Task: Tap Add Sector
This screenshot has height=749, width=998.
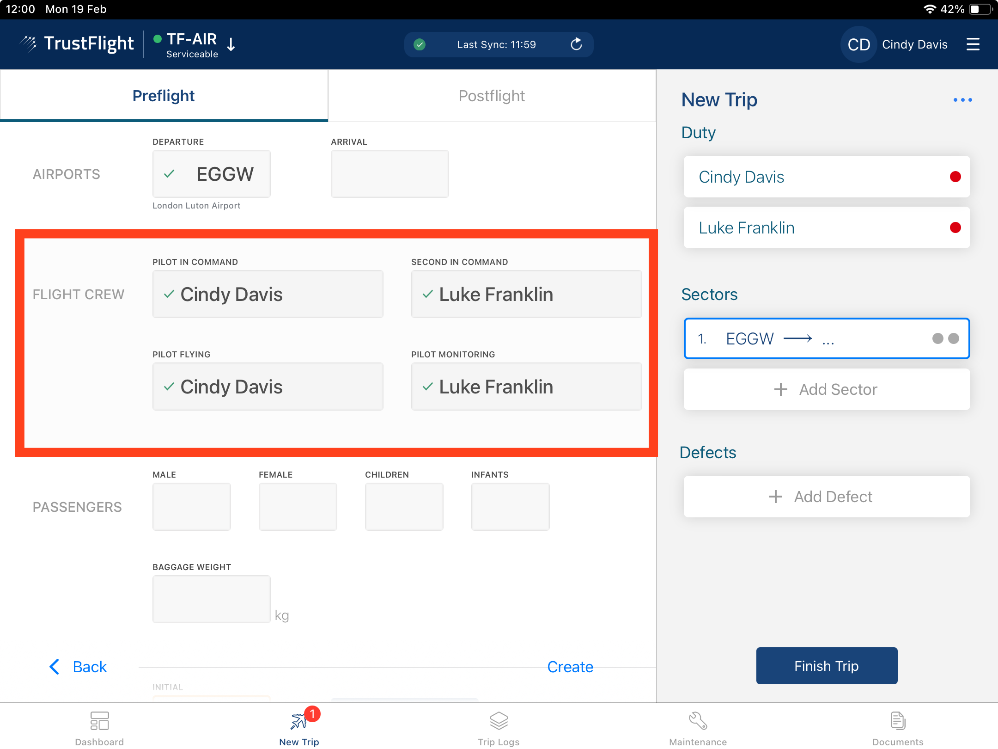Action: pyautogui.click(x=827, y=389)
